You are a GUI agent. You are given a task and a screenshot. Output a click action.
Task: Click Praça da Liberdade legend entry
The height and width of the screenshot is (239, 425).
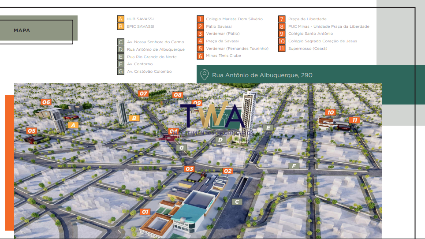coord(307,19)
